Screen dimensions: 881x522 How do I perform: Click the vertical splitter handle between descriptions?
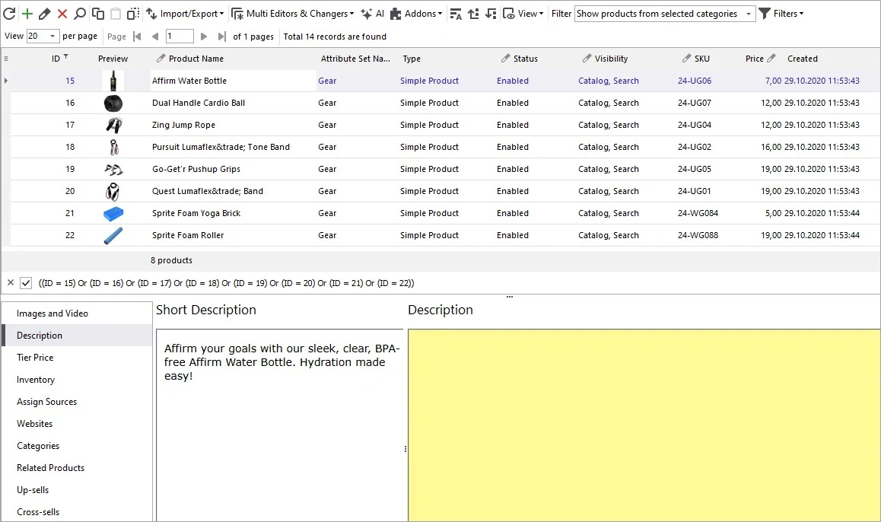406,449
